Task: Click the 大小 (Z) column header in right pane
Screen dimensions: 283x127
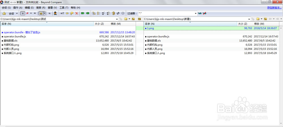Action: (242, 24)
